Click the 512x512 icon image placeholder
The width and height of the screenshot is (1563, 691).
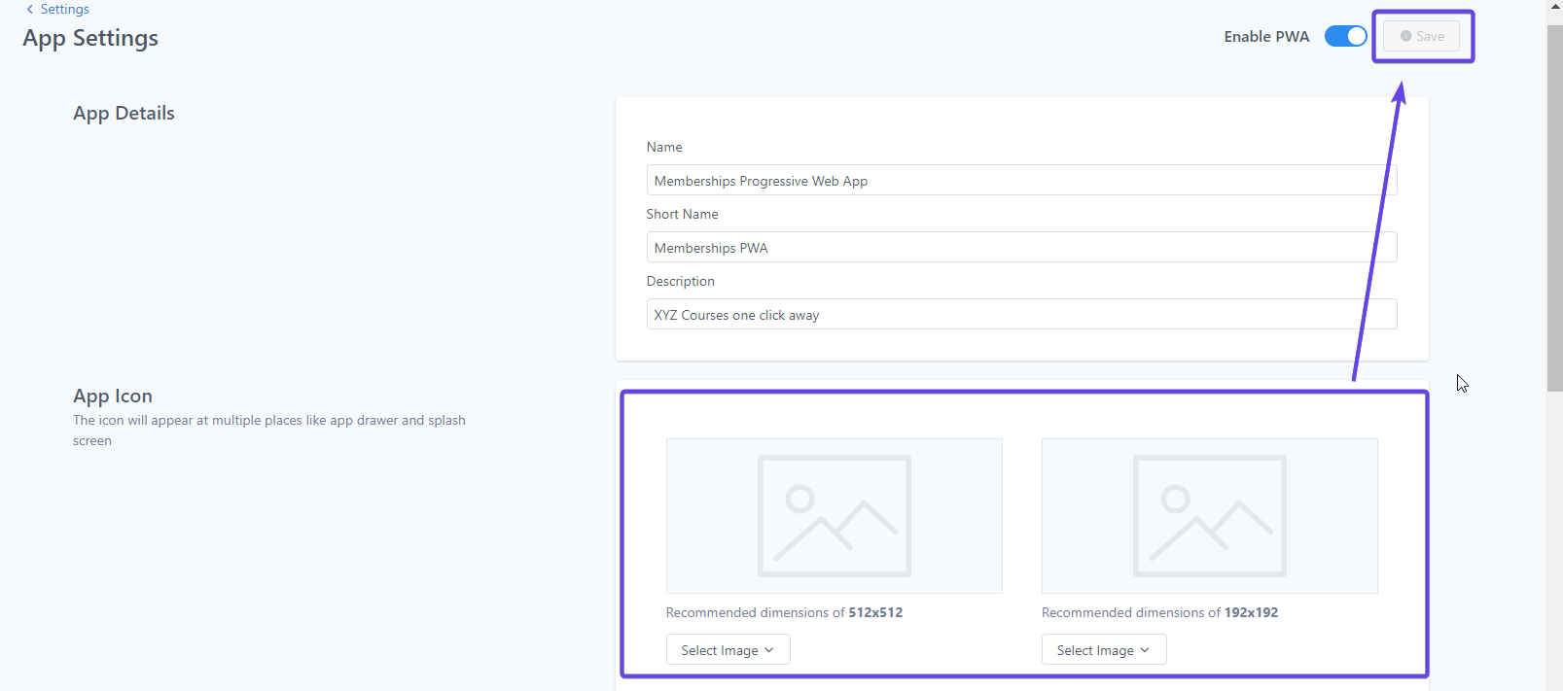click(x=834, y=516)
